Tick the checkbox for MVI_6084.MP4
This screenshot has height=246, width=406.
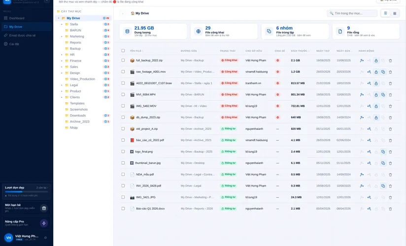click(123, 94)
